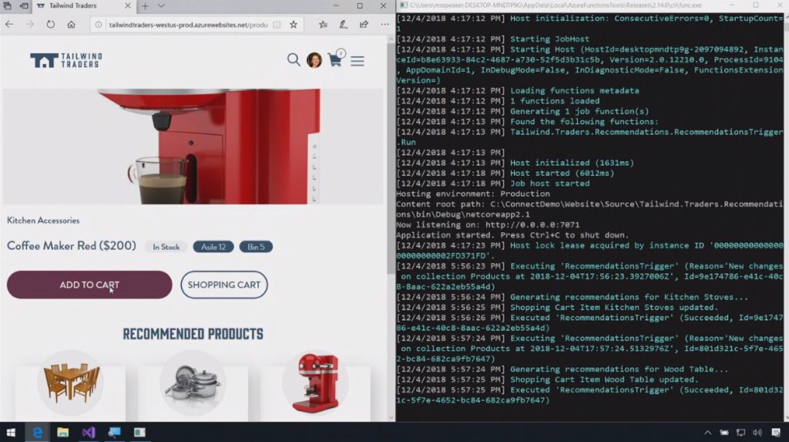Open the shopping cart icon in site header
This screenshot has width=789, height=442.
click(335, 60)
